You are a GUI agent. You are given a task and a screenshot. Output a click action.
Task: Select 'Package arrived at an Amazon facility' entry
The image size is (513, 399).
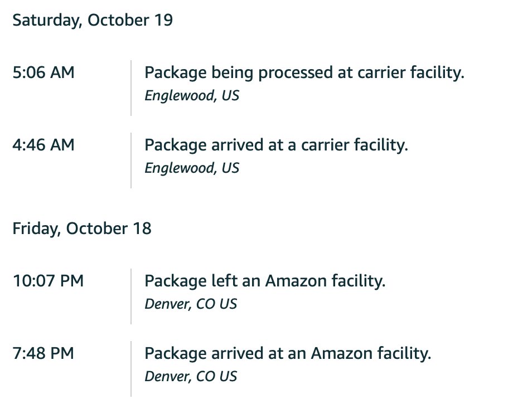tap(288, 353)
